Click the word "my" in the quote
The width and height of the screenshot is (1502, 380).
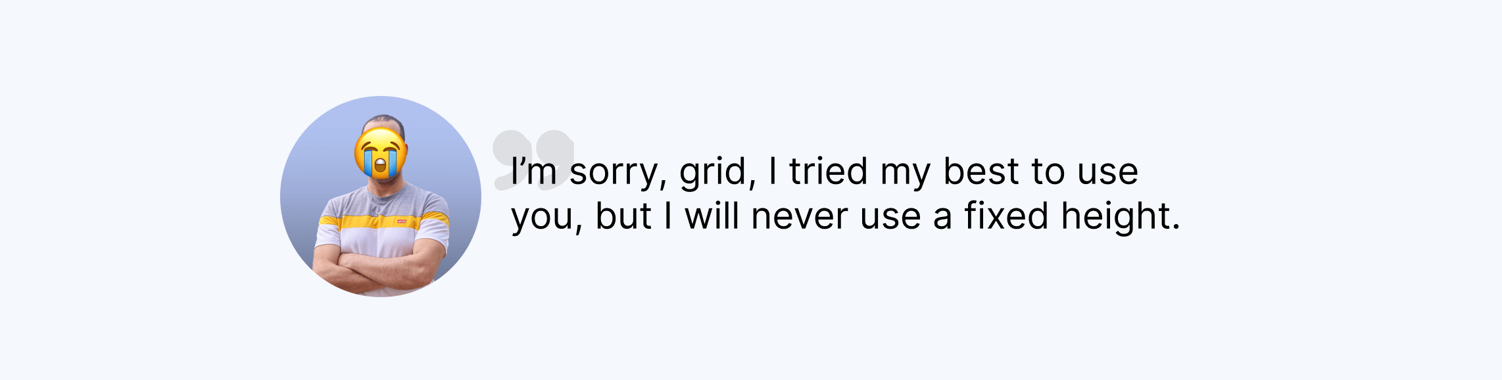pos(906,174)
